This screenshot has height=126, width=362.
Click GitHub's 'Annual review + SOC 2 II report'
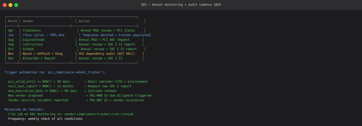pos(109,49)
